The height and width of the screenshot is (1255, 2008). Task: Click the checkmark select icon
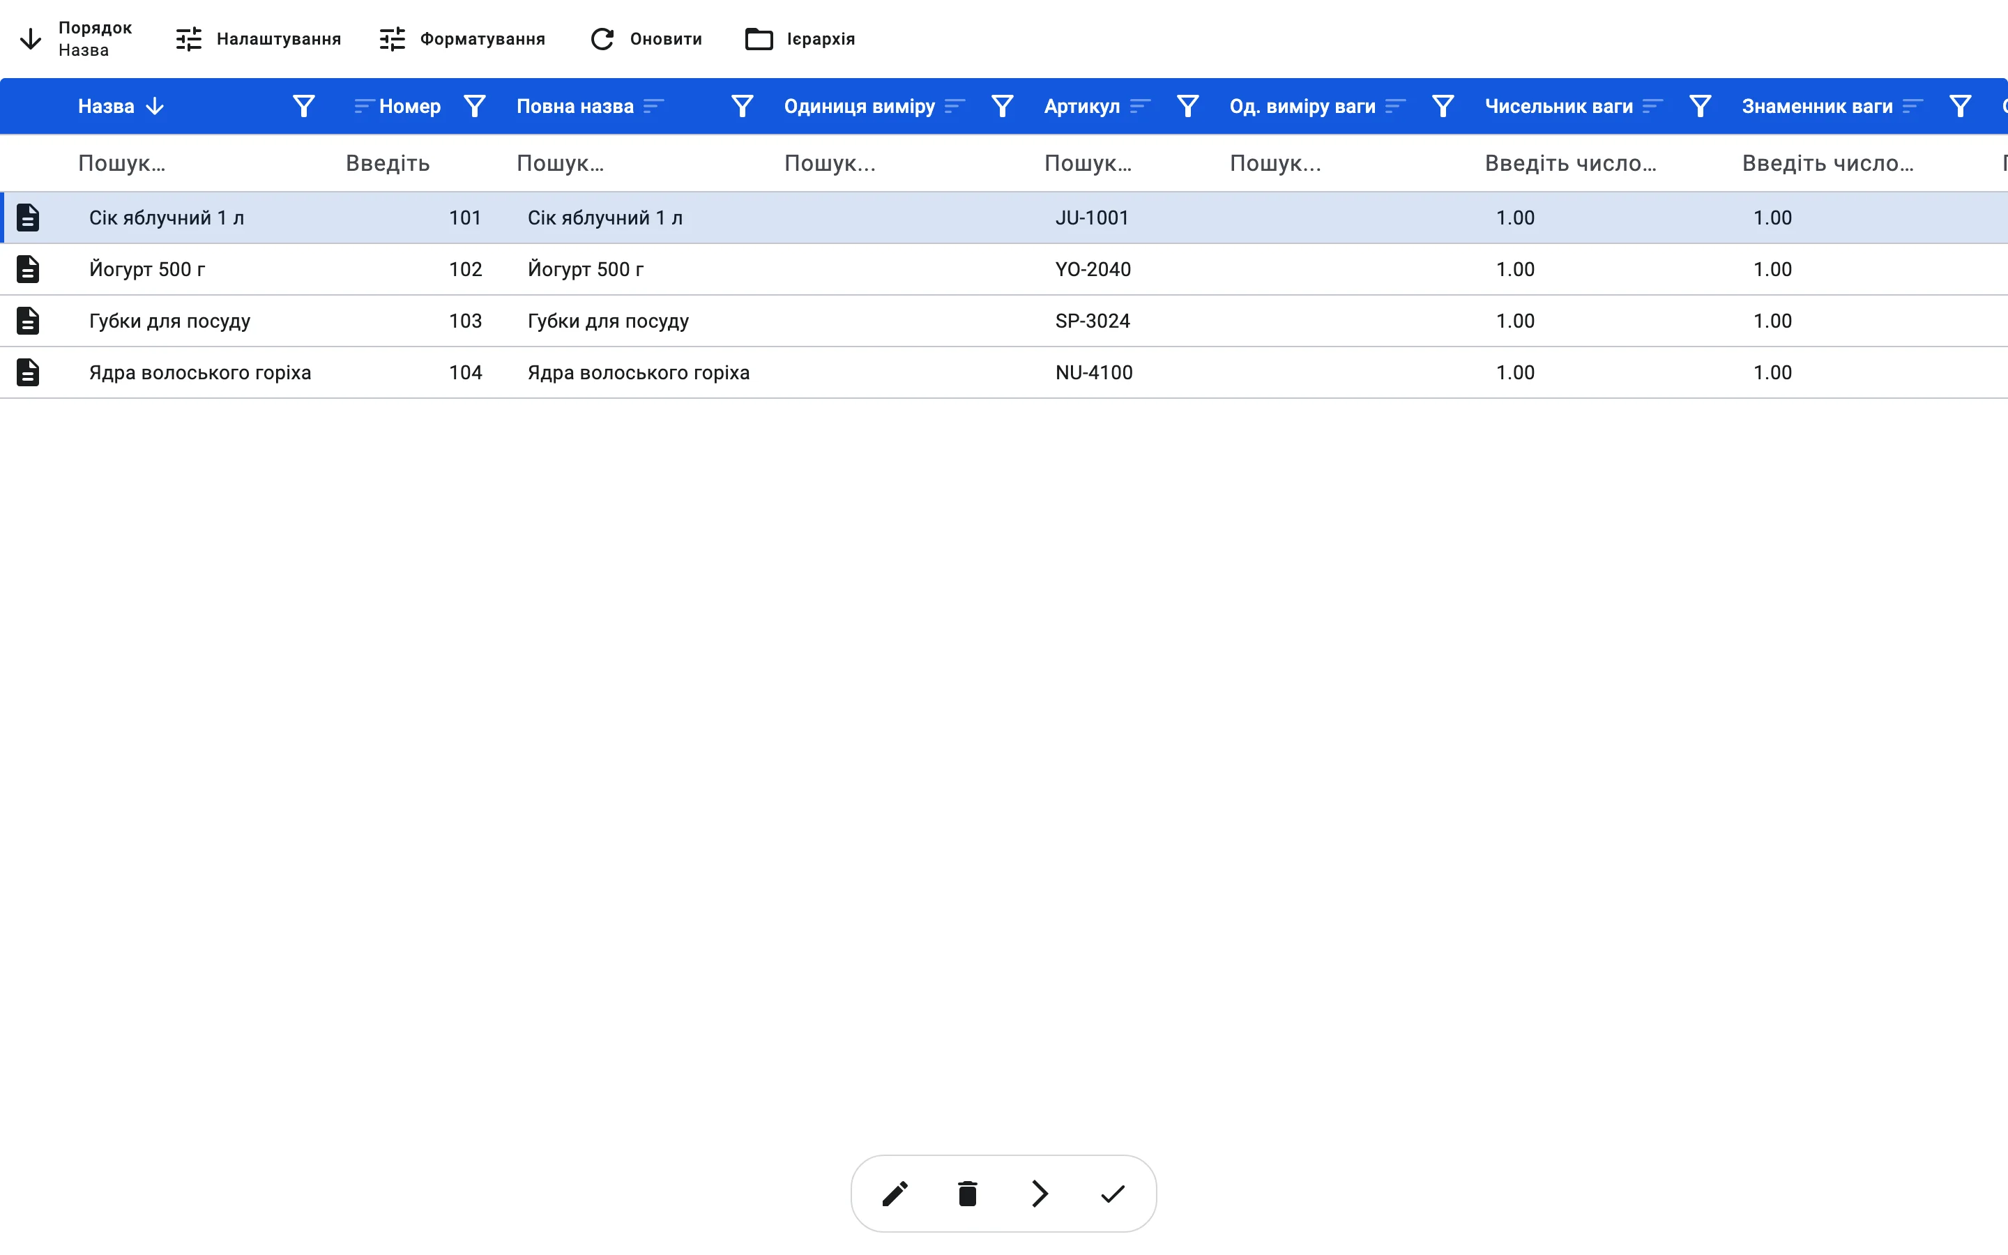(1113, 1194)
